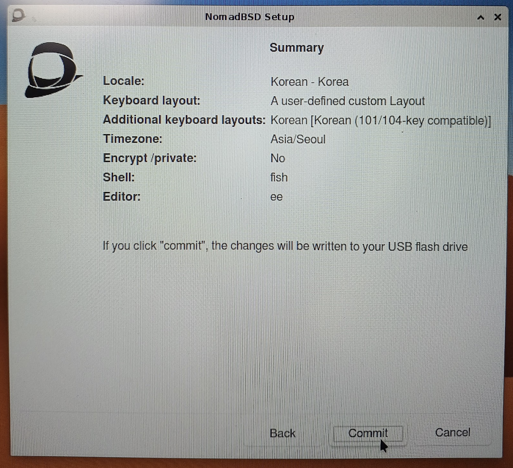Click the commit warning message text
This screenshot has width=513, height=468.
point(285,246)
